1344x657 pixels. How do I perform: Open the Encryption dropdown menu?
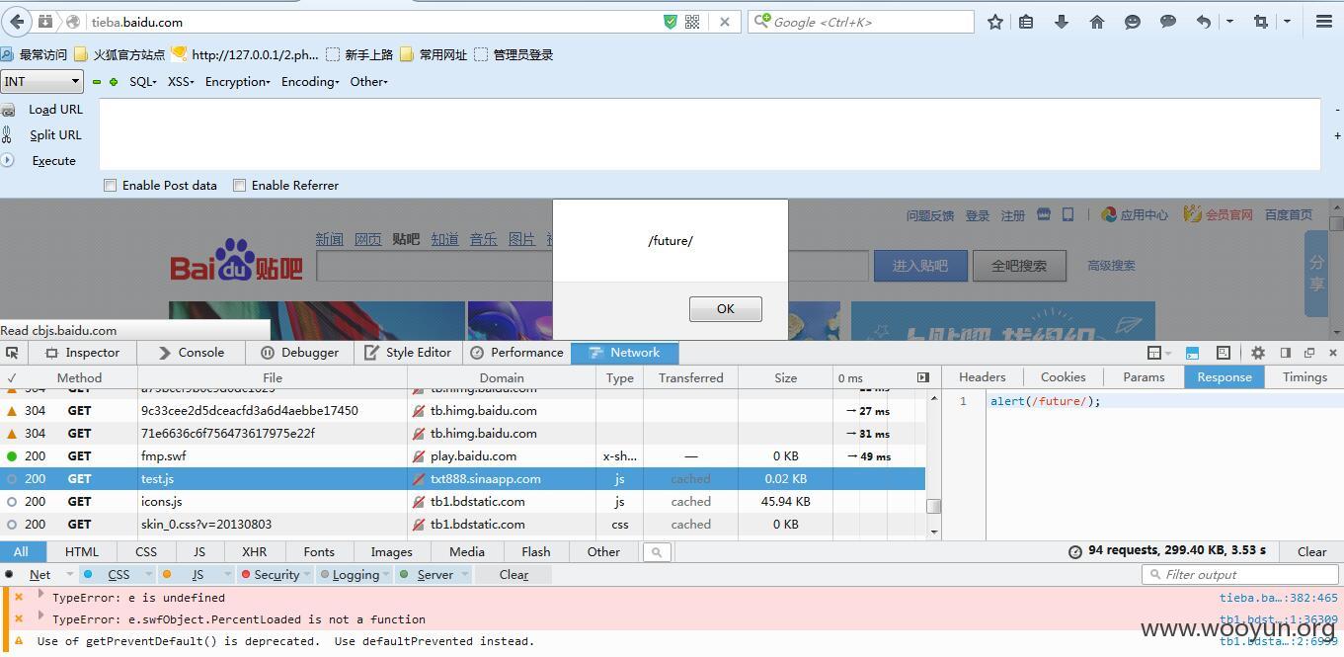tap(237, 82)
